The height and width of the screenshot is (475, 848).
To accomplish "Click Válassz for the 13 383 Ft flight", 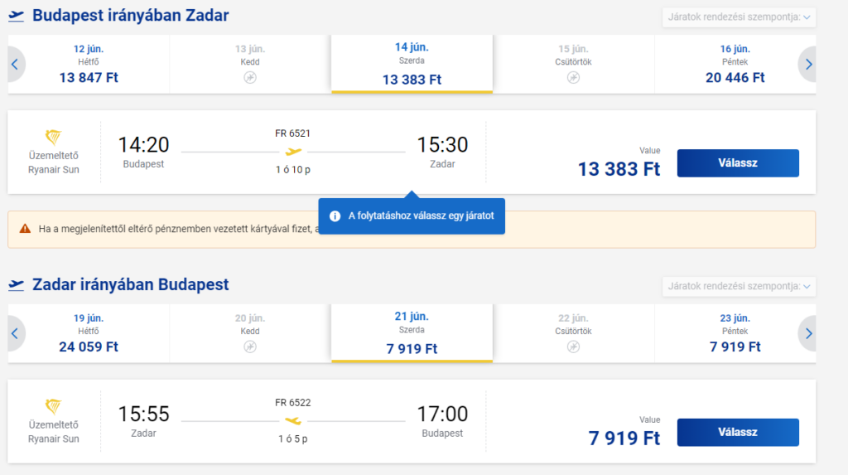I will point(738,163).
